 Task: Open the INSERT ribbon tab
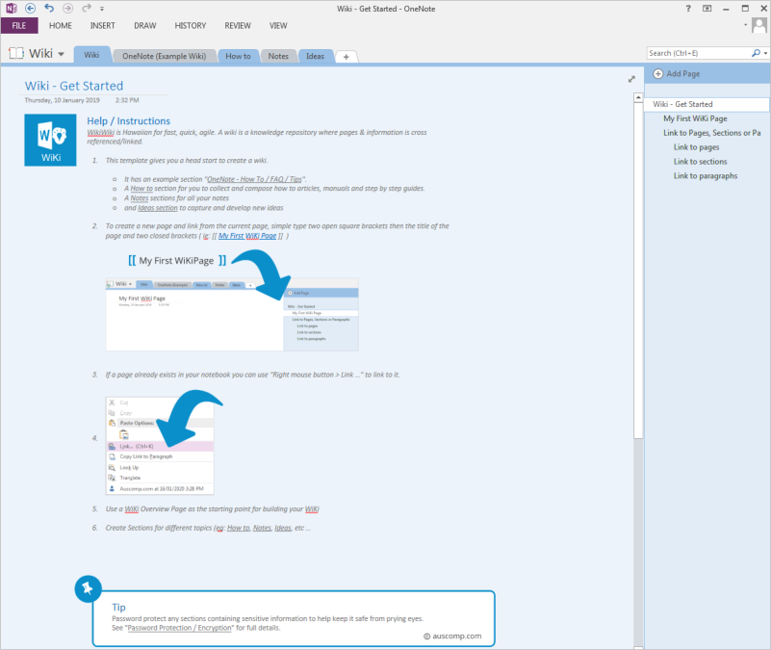102,26
